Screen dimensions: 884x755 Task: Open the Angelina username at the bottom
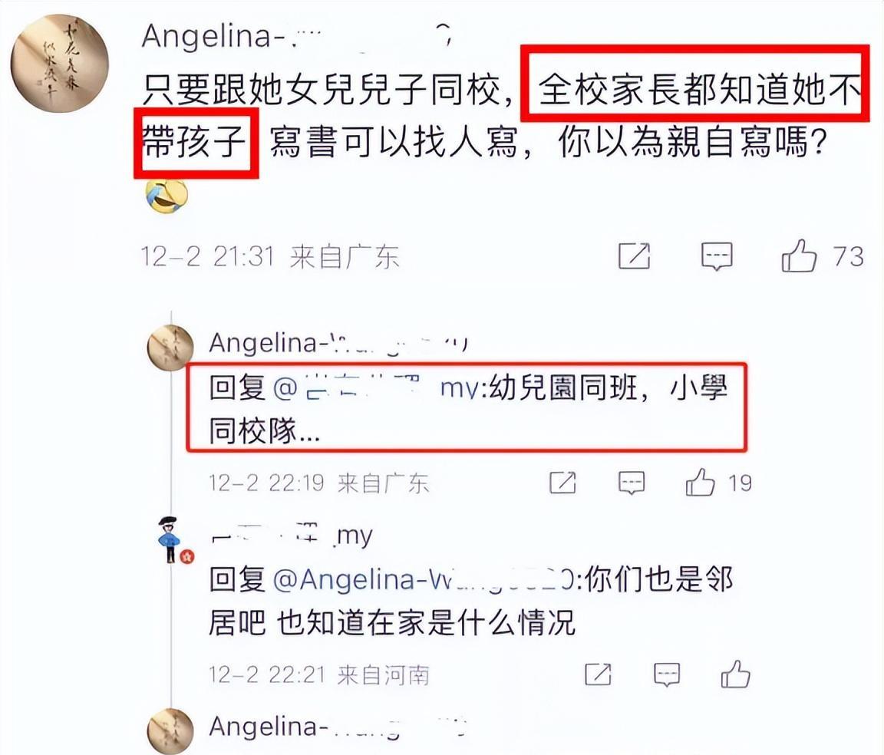(x=338, y=727)
